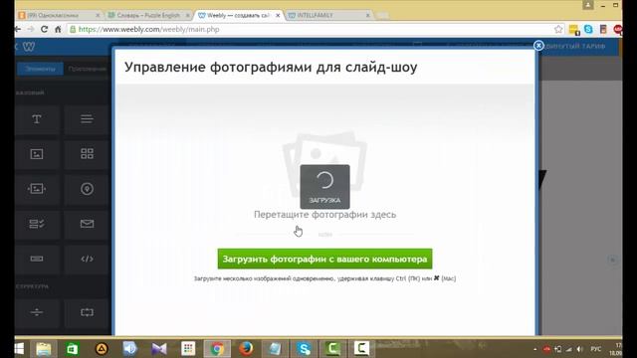Image resolution: width=637 pixels, height=358 pixels.
Task: Open Skype from the taskbar
Action: pyautogui.click(x=304, y=349)
